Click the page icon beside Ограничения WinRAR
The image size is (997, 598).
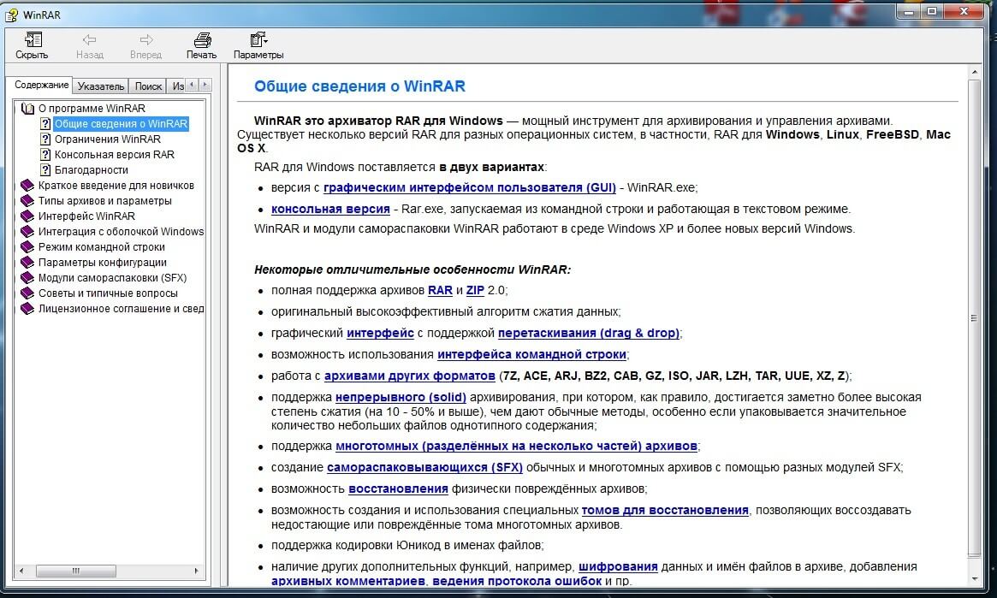(x=46, y=139)
